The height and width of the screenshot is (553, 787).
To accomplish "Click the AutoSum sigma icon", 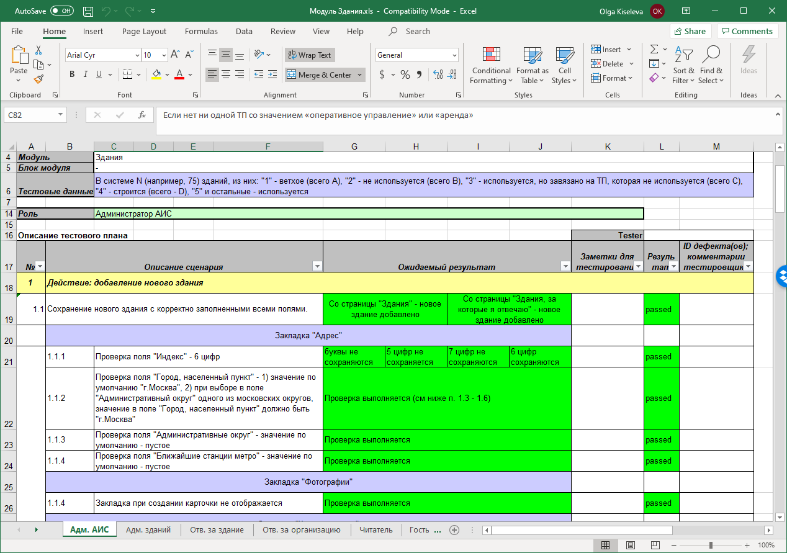I will point(654,49).
